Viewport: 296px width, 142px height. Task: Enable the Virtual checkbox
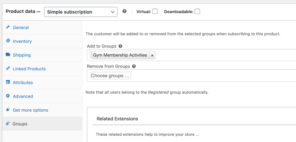pos(155,11)
